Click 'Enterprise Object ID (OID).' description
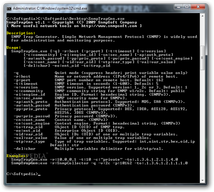 [x=87, y=131]
